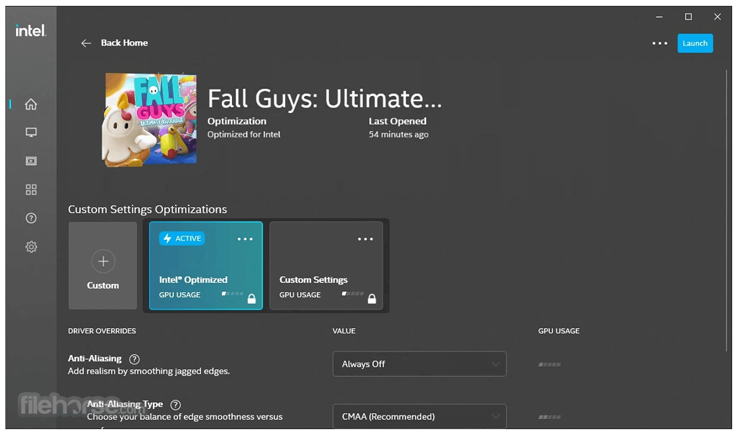738x435 pixels.
Task: Click the ACTIVE lightning badge
Action: coord(182,238)
